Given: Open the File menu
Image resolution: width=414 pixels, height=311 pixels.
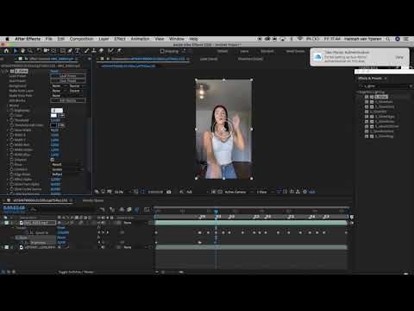Looking at the screenshot, I should click(49, 39).
